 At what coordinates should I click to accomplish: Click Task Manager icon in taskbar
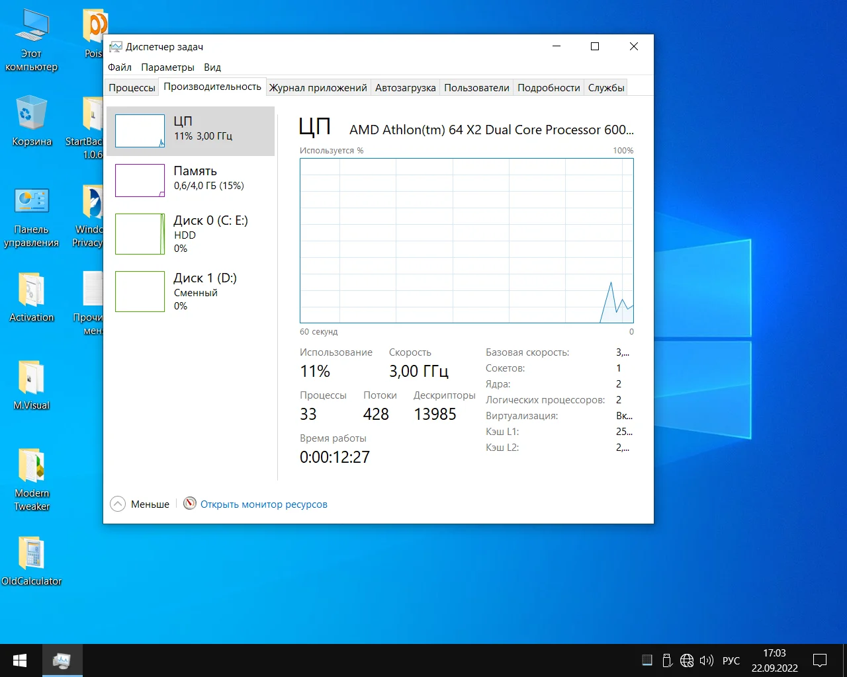pyautogui.click(x=62, y=660)
